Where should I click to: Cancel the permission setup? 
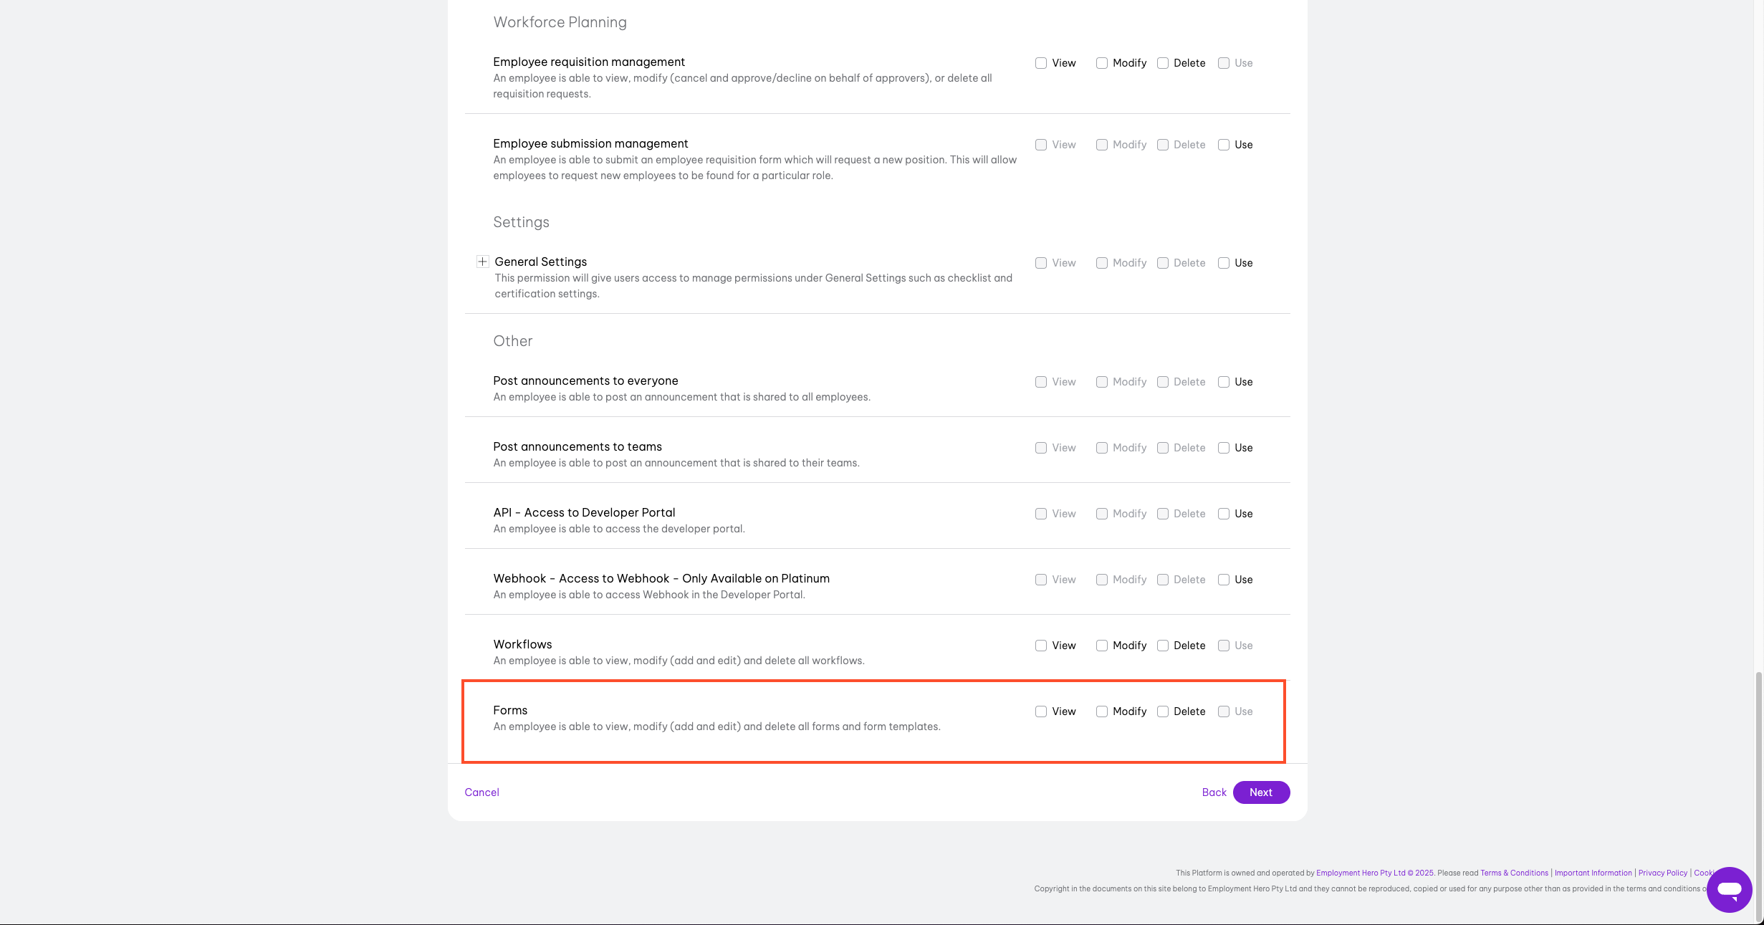click(481, 792)
